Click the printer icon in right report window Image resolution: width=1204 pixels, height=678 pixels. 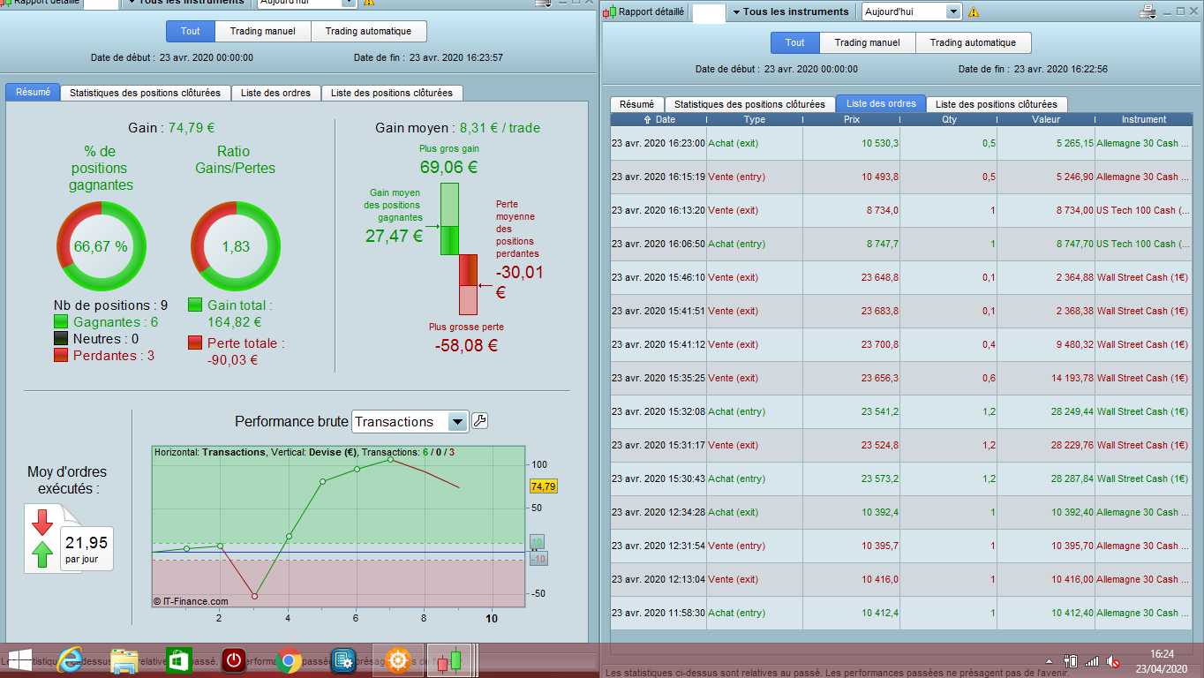1148,11
